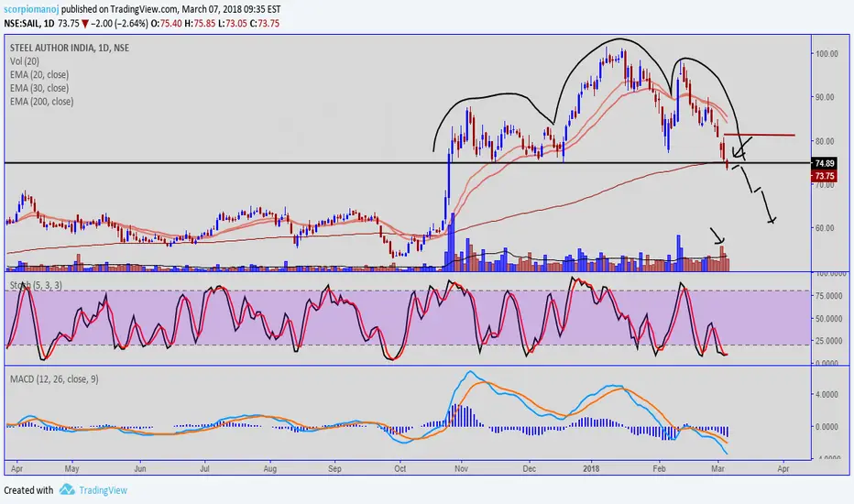Click the −2.00 (−2.64%) change value
This screenshot has height=504, width=854.
[x=119, y=24]
